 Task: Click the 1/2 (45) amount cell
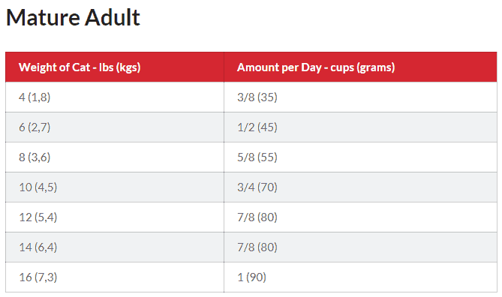pyautogui.click(x=360, y=127)
